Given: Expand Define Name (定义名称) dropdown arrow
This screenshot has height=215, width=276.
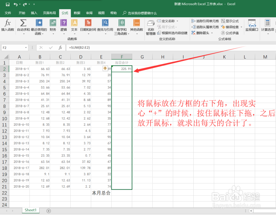Looking at the screenshot, I should [177, 21].
